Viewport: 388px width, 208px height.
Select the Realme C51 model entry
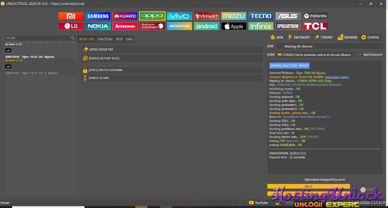tap(13, 45)
